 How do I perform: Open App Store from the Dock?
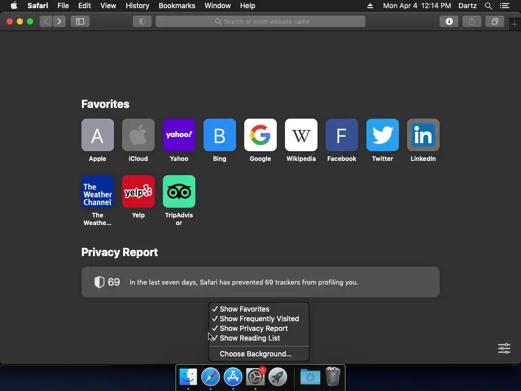(x=233, y=377)
